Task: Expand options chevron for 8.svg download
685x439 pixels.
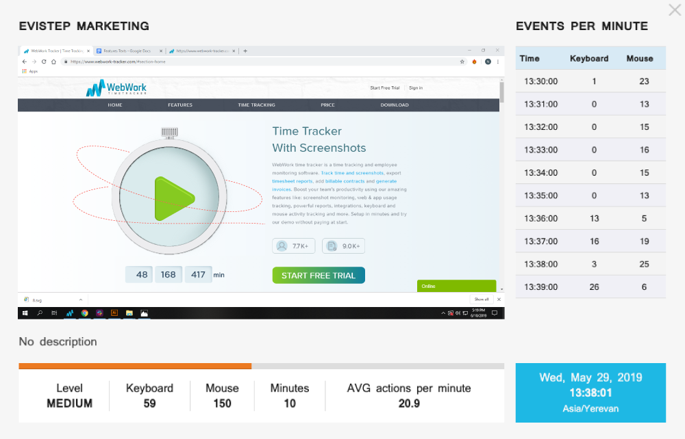Action: pyautogui.click(x=81, y=300)
